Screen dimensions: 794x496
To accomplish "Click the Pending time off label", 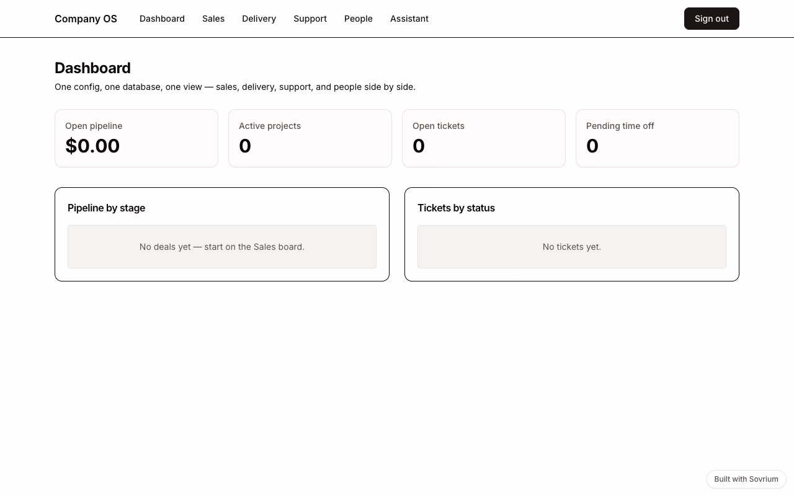I will (x=620, y=126).
